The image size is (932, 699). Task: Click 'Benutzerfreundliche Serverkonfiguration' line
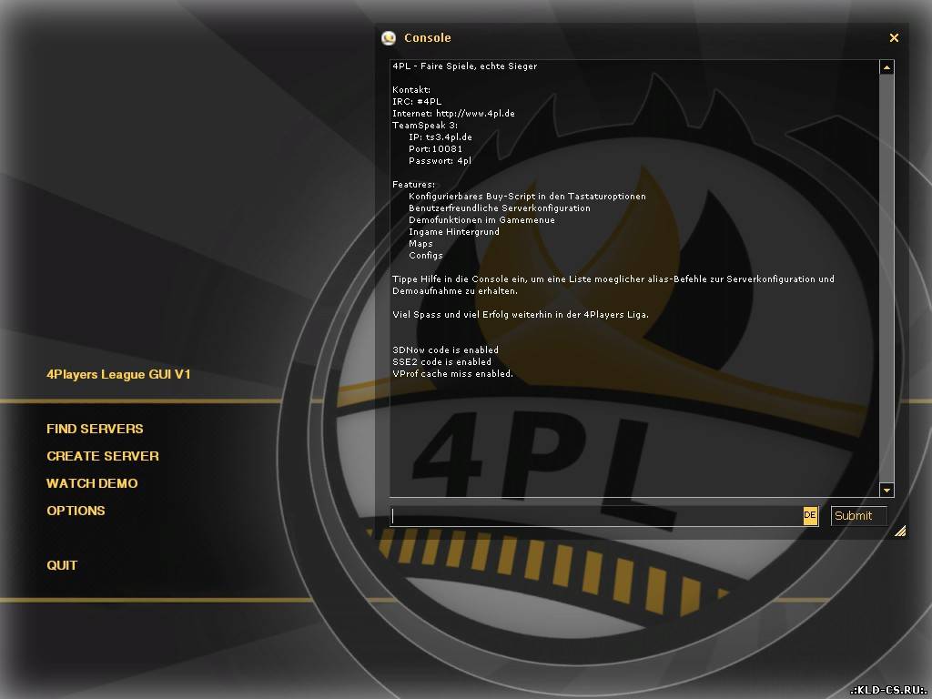(500, 208)
